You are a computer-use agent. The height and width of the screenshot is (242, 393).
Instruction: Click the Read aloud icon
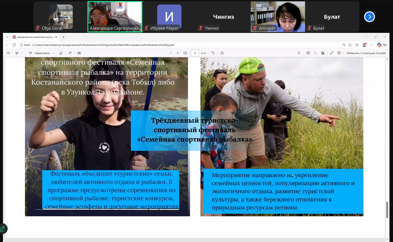70,53
